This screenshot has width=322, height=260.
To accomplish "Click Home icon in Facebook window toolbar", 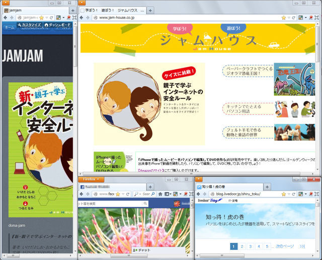I will (x=160, y=194).
